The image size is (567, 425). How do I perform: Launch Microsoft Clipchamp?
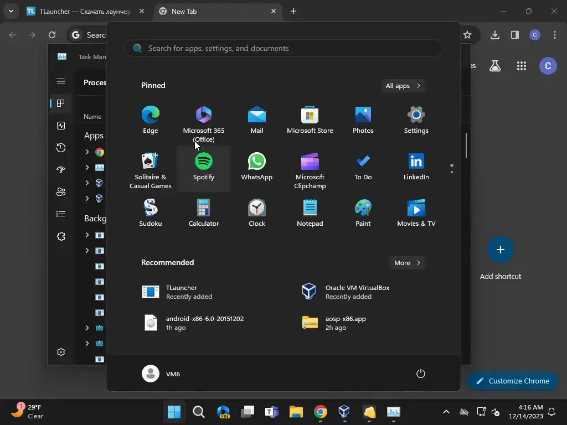coord(310,170)
